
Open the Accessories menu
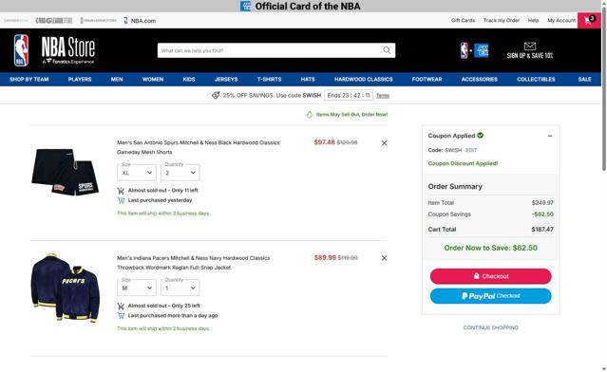(480, 80)
